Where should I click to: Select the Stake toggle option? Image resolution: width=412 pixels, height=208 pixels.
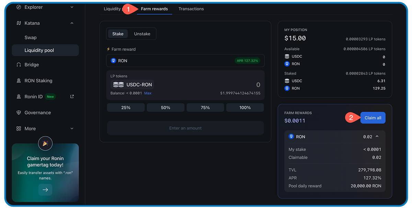(x=118, y=34)
